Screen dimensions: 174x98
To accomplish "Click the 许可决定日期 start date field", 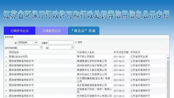I will [30, 48].
